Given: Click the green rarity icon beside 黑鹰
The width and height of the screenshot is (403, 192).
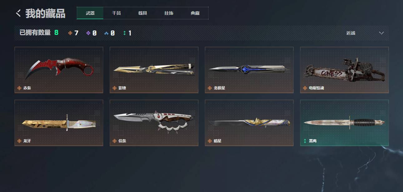Looking at the screenshot, I should click(305, 141).
